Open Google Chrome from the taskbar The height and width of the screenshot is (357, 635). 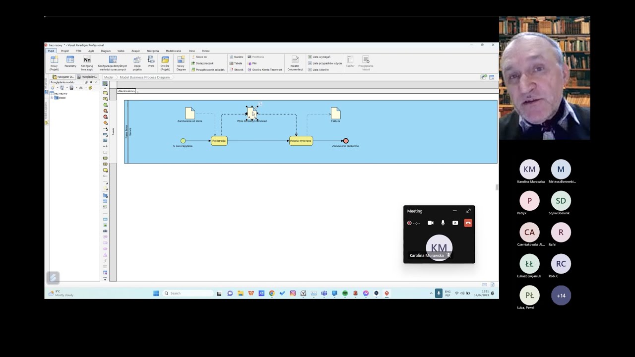(272, 294)
